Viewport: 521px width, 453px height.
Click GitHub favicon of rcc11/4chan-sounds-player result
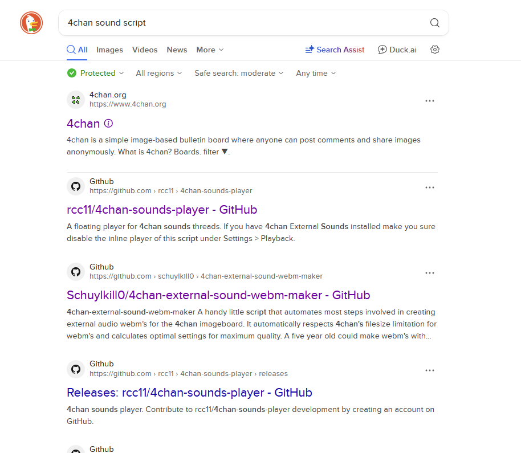tap(76, 186)
